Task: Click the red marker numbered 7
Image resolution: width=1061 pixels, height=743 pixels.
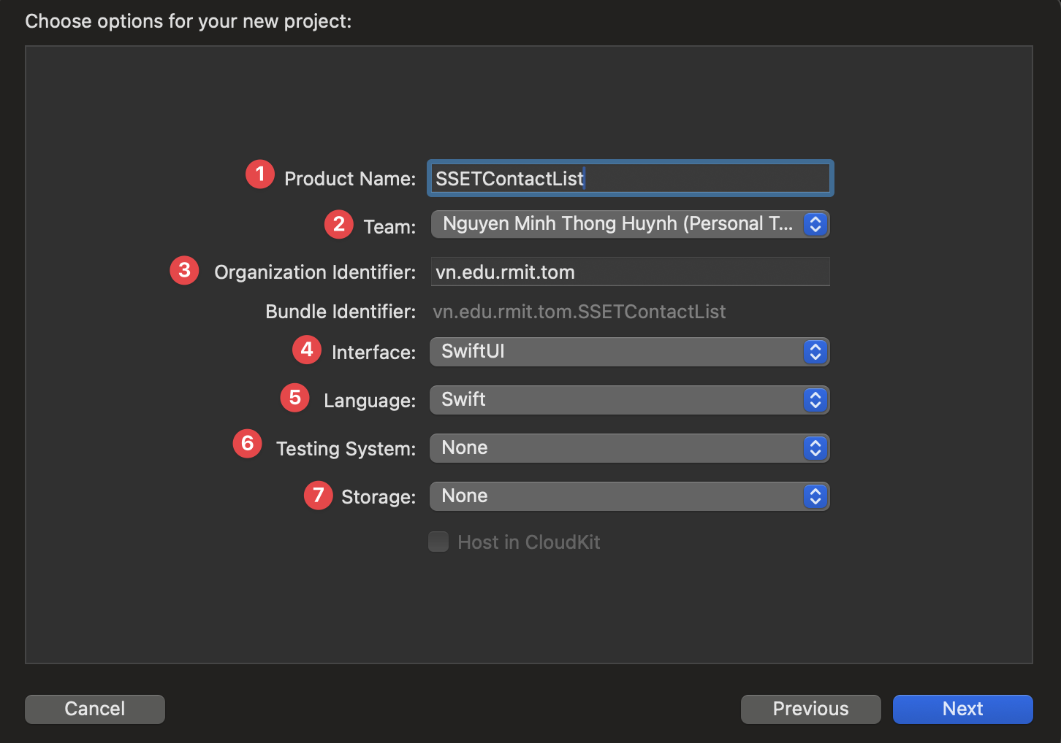Action: (318, 495)
